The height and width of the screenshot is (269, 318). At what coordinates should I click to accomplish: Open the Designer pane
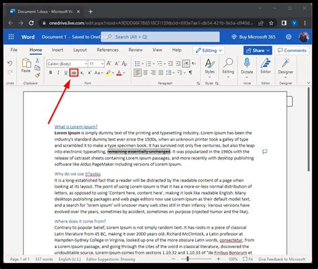286,69
